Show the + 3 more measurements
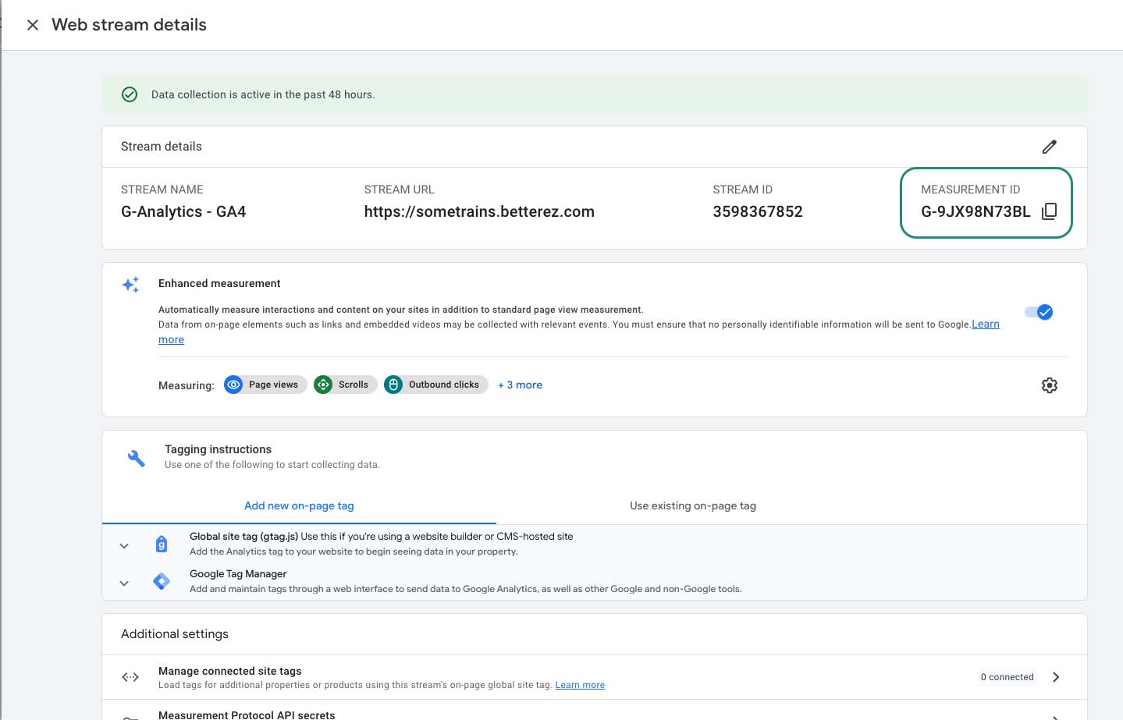This screenshot has width=1123, height=720. (520, 385)
